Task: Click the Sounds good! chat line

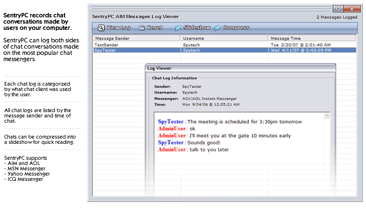Action: tap(189, 143)
